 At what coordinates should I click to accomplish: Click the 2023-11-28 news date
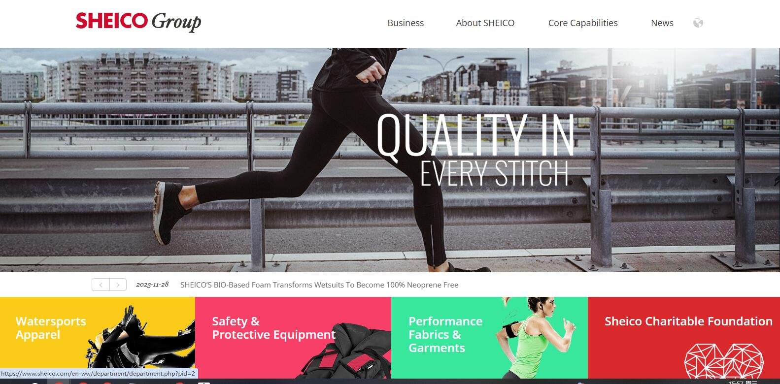tap(152, 285)
